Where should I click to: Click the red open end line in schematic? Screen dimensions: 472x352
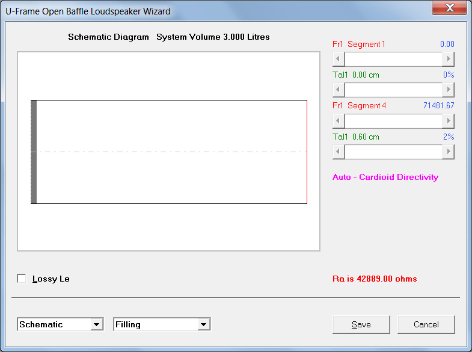pos(307,152)
